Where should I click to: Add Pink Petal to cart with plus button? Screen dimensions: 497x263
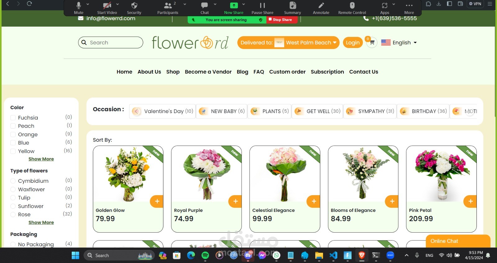pos(470,201)
